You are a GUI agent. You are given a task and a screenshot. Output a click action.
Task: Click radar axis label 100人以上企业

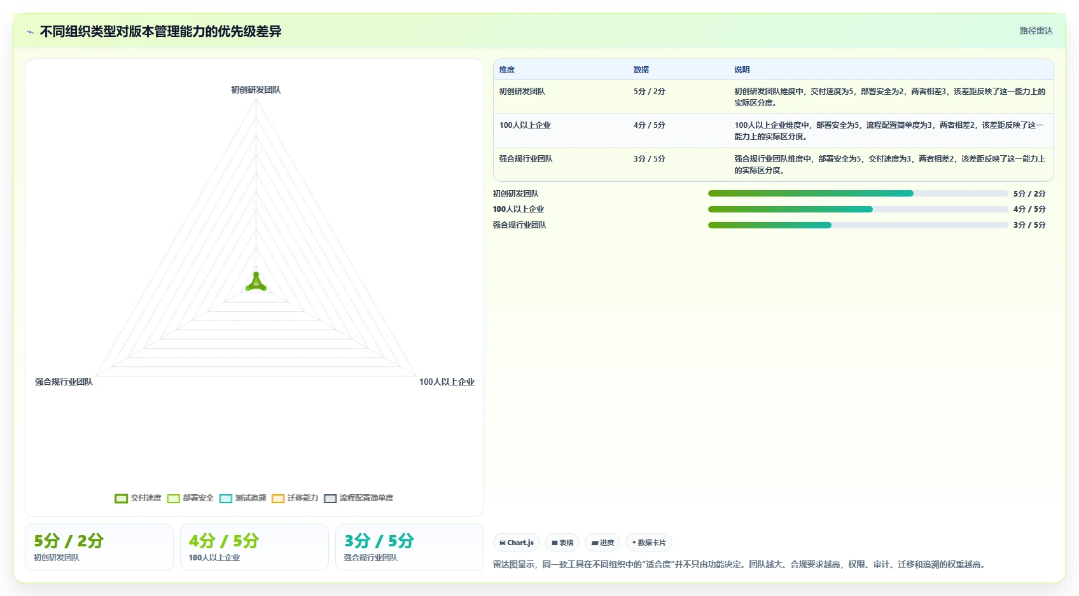point(447,382)
